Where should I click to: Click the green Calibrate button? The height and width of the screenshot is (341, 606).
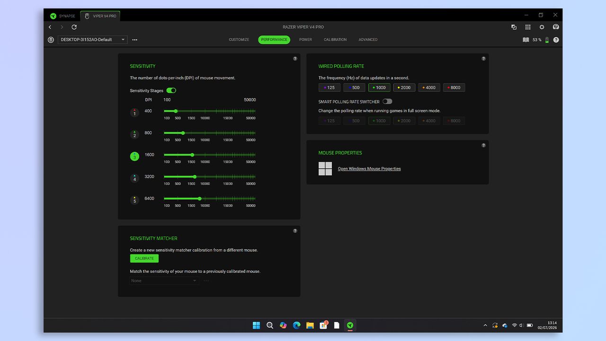pyautogui.click(x=144, y=258)
